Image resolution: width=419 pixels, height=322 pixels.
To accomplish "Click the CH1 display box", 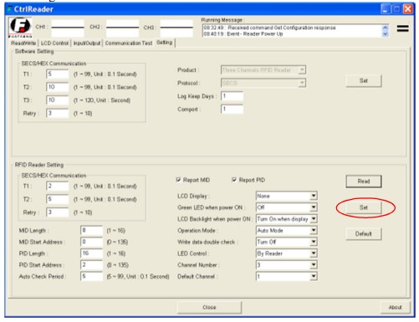I will click(x=68, y=28).
